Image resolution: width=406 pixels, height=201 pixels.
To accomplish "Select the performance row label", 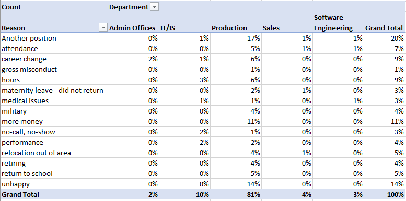I will pos(54,142).
